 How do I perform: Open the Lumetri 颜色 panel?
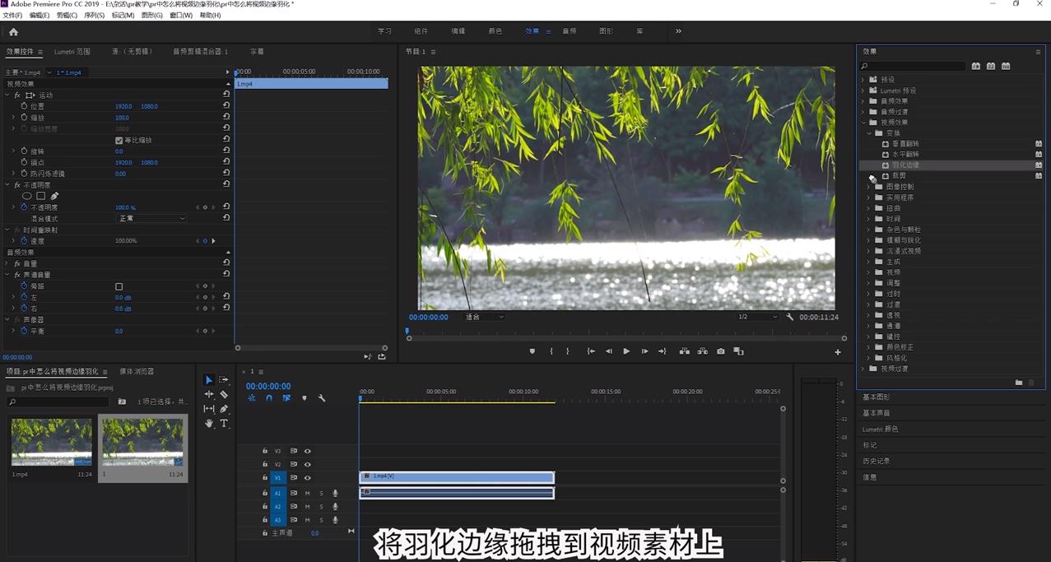pyautogui.click(x=881, y=430)
